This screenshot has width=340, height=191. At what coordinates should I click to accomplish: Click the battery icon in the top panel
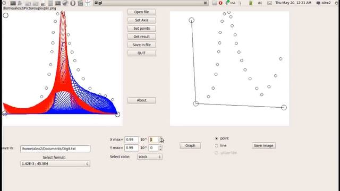click(251, 3)
